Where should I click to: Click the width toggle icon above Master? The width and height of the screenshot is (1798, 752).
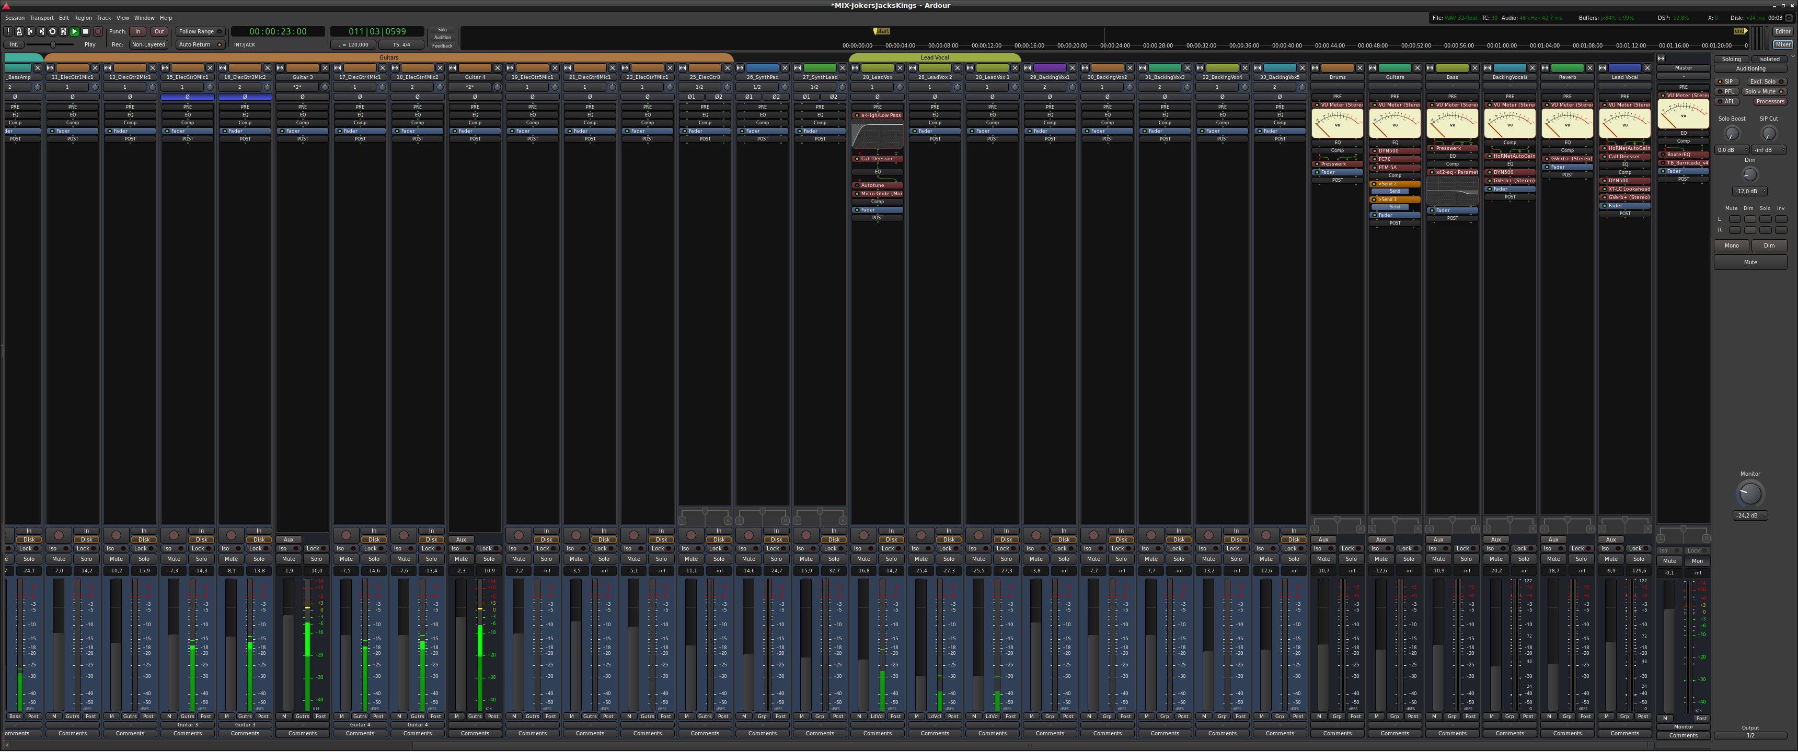coord(1661,58)
